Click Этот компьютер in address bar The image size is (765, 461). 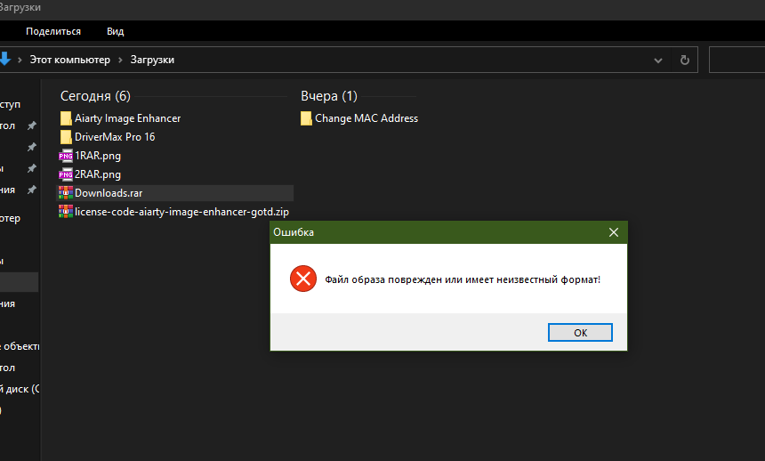(69, 60)
